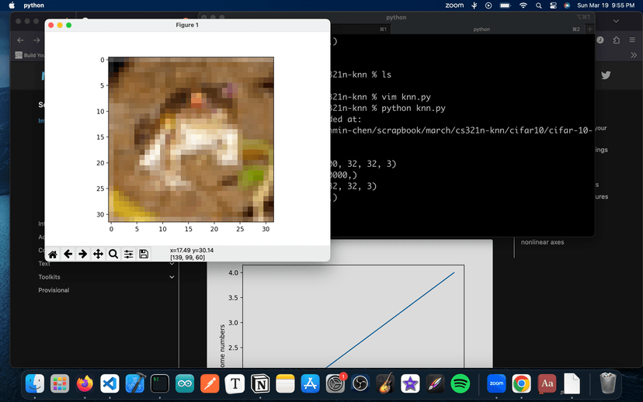Screen dimensions: 643x402
Task: Expand the Text sidebar section
Action: [x=172, y=264]
